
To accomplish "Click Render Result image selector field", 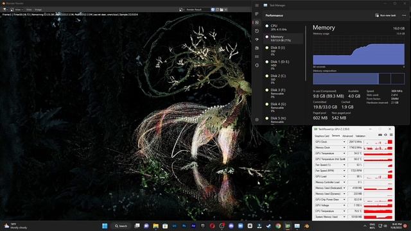I will click(x=197, y=10).
